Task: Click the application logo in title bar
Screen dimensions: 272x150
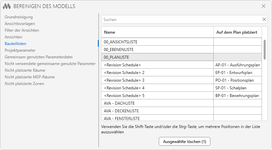Action: [x=7, y=6]
